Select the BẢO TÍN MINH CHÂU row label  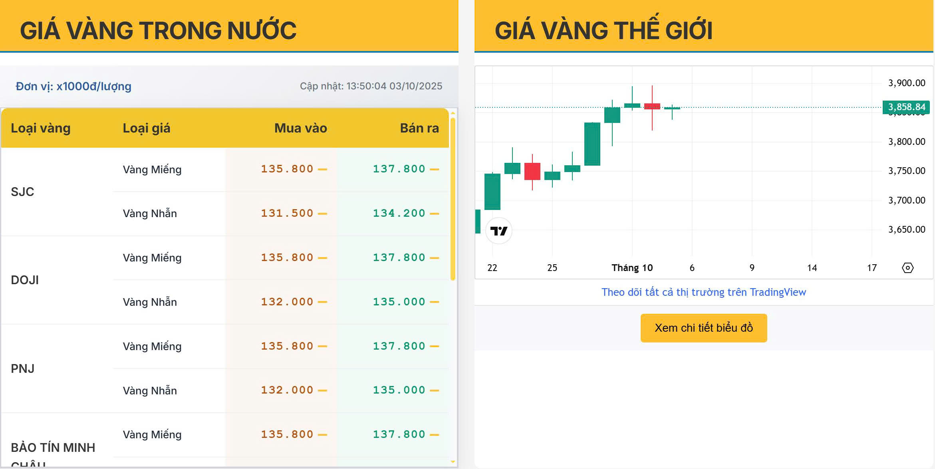53,448
